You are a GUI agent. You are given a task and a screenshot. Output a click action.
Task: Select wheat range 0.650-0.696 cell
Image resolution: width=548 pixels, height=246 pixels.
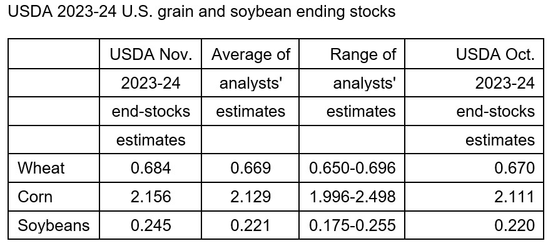tap(352, 168)
